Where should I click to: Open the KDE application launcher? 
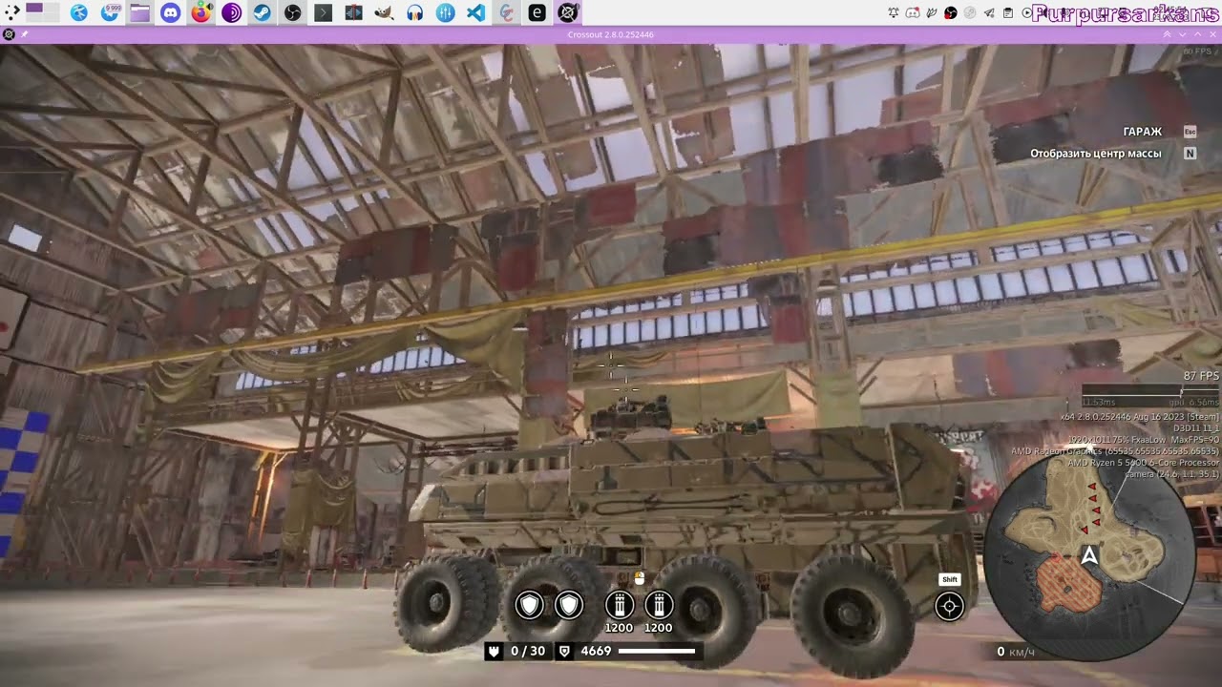click(12, 13)
